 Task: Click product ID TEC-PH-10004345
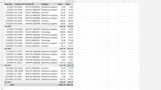(x=32, y=32)
